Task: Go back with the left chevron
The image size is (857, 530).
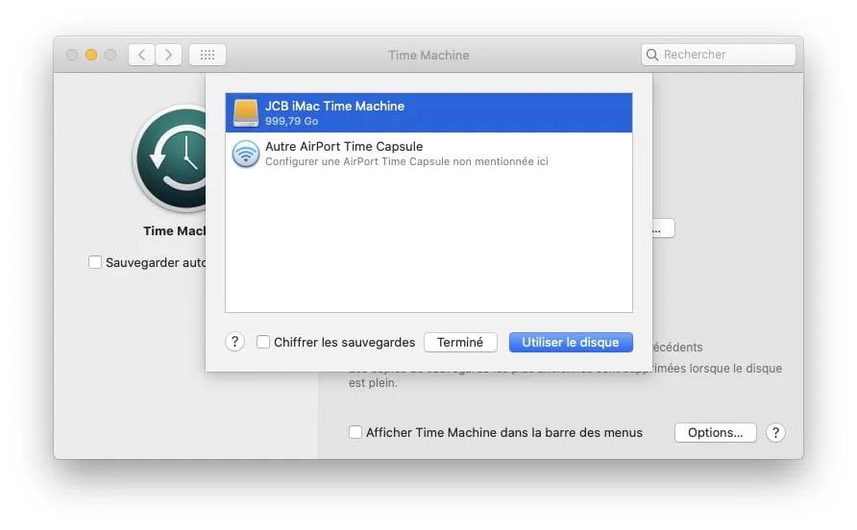Action: [x=141, y=55]
